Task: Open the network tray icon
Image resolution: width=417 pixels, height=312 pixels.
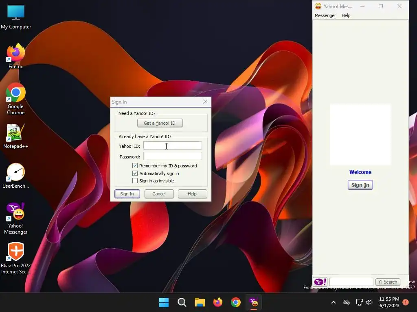Action: (359, 302)
